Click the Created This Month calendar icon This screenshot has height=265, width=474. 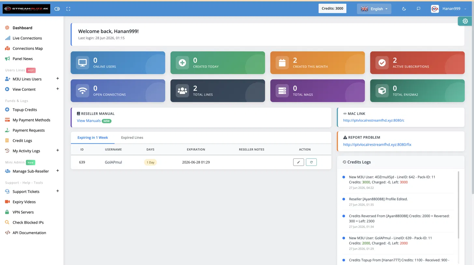[x=282, y=62]
